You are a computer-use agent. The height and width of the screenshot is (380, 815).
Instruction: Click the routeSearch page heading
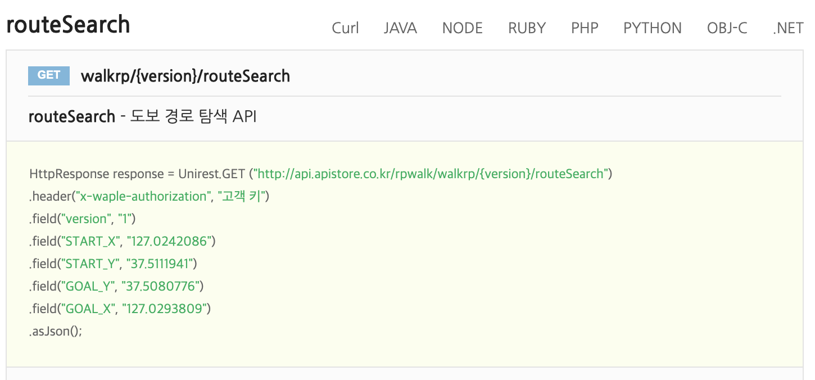pyautogui.click(x=68, y=25)
